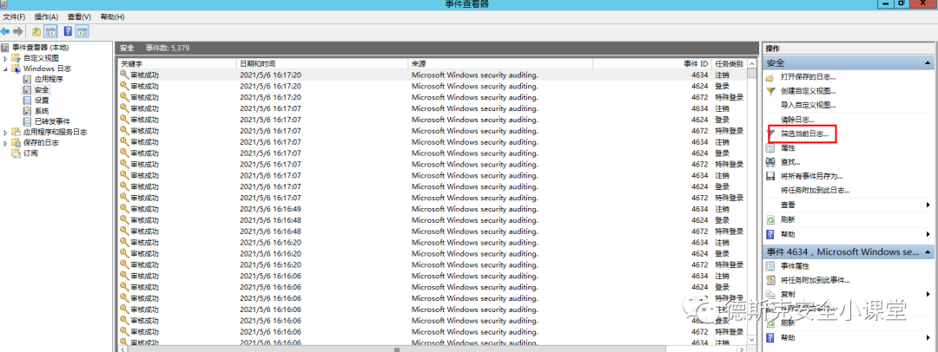
Task: Click 导入自定义视图... action
Action: click(809, 105)
